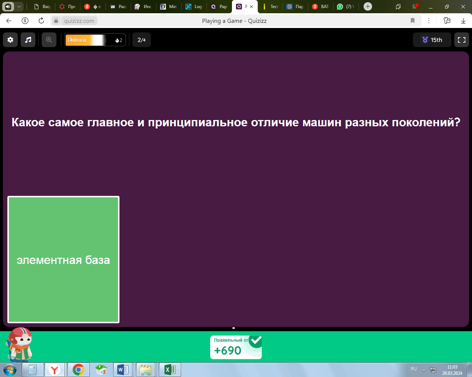The width and height of the screenshot is (472, 377).
Task: Open the browser downloads arrow icon
Action: point(463,21)
